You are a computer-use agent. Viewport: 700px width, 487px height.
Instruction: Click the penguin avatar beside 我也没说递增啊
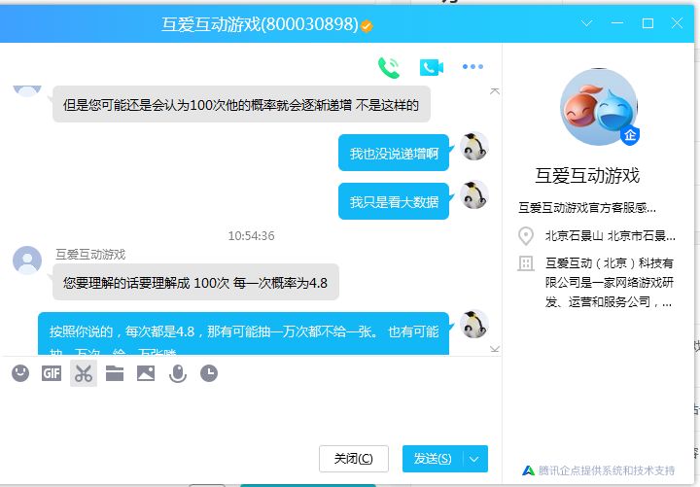click(474, 147)
